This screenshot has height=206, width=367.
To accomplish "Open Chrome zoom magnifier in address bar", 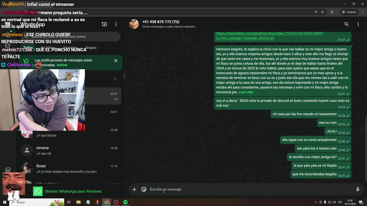I will point(316,12).
